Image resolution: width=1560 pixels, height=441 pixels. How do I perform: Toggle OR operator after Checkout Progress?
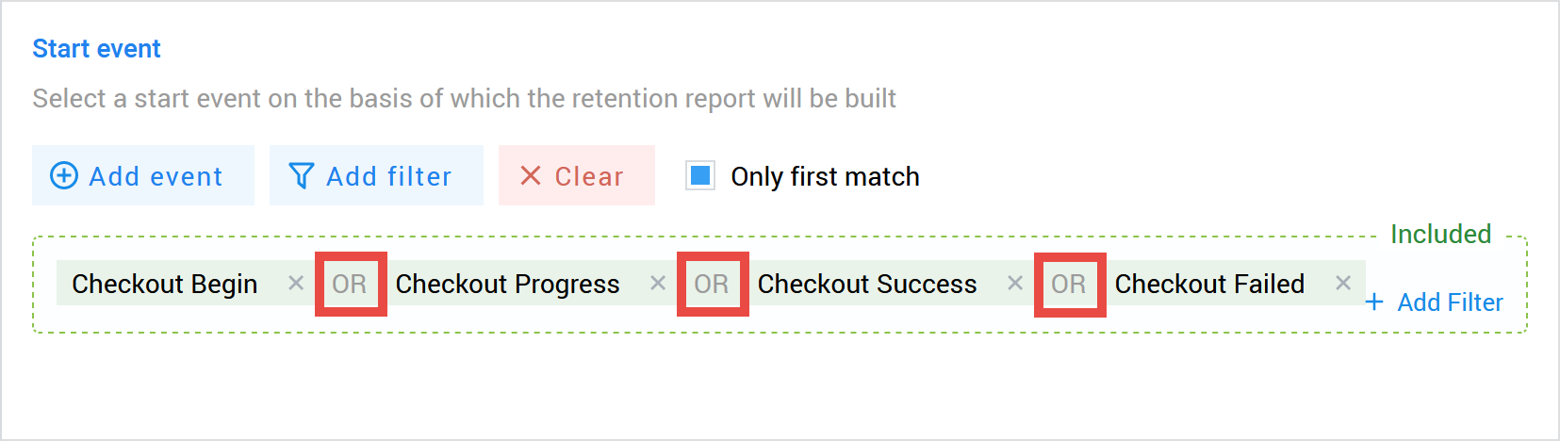click(x=712, y=284)
